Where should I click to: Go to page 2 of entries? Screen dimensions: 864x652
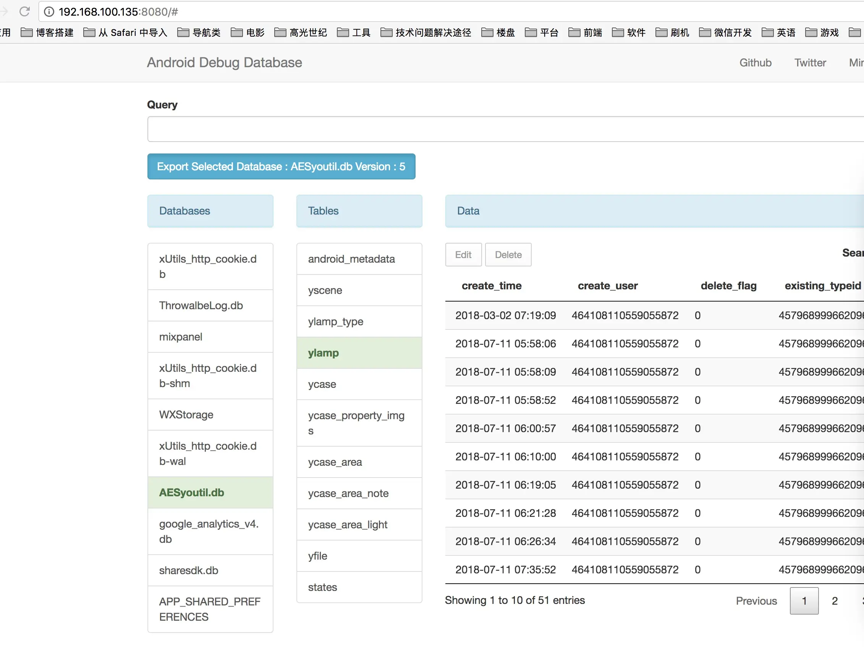(x=835, y=601)
